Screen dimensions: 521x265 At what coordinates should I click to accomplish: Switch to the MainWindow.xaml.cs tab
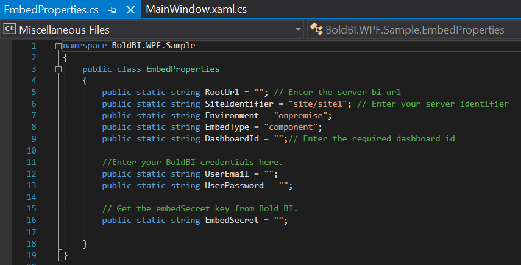coord(196,10)
